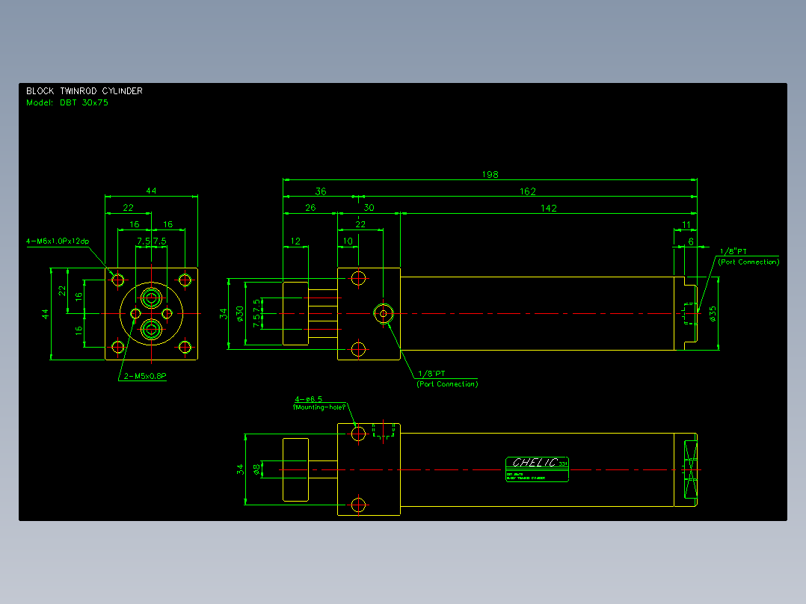The width and height of the screenshot is (806, 604).
Task: Click the ø8 rod diameter dimension
Action: pos(256,469)
